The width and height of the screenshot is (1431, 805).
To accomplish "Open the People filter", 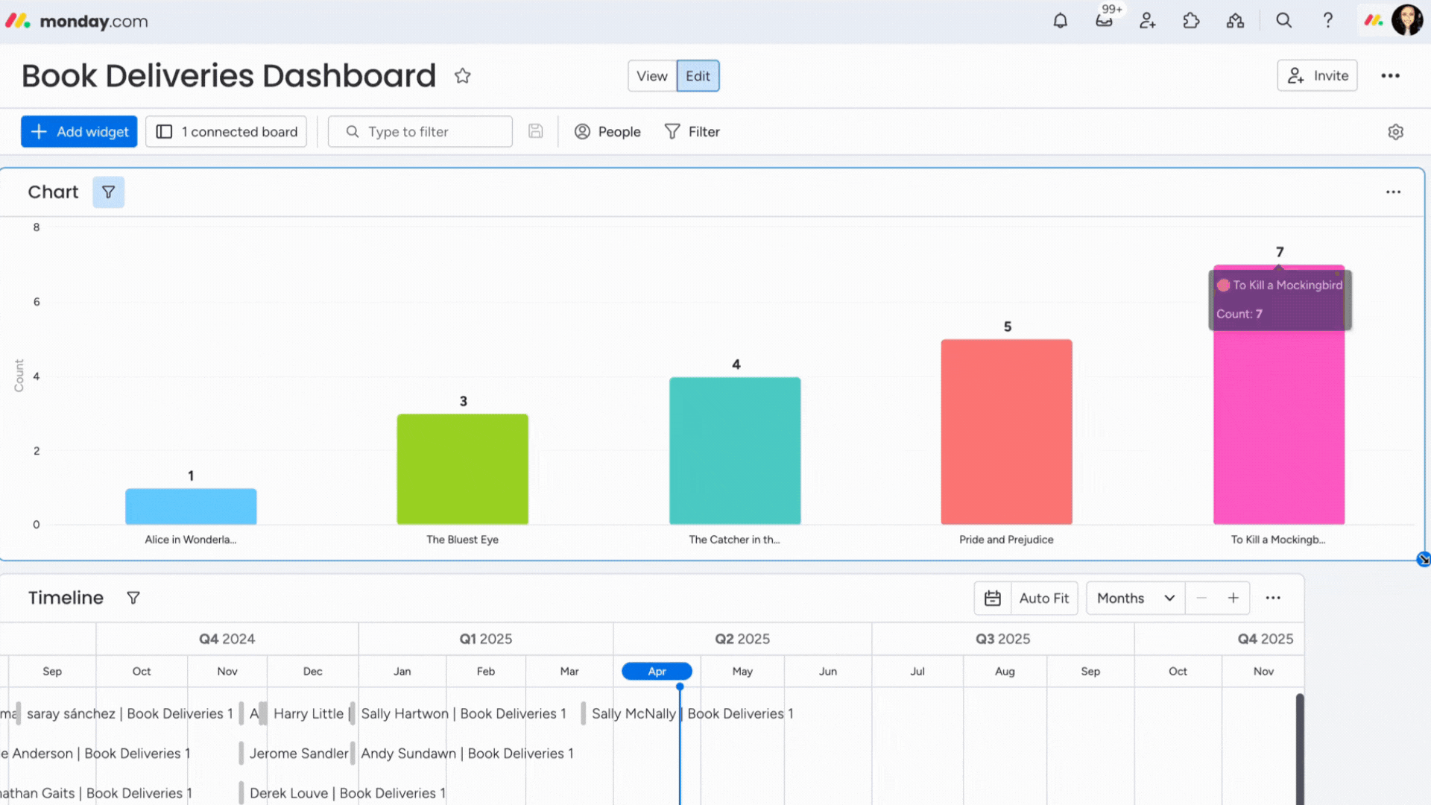I will pyautogui.click(x=607, y=131).
